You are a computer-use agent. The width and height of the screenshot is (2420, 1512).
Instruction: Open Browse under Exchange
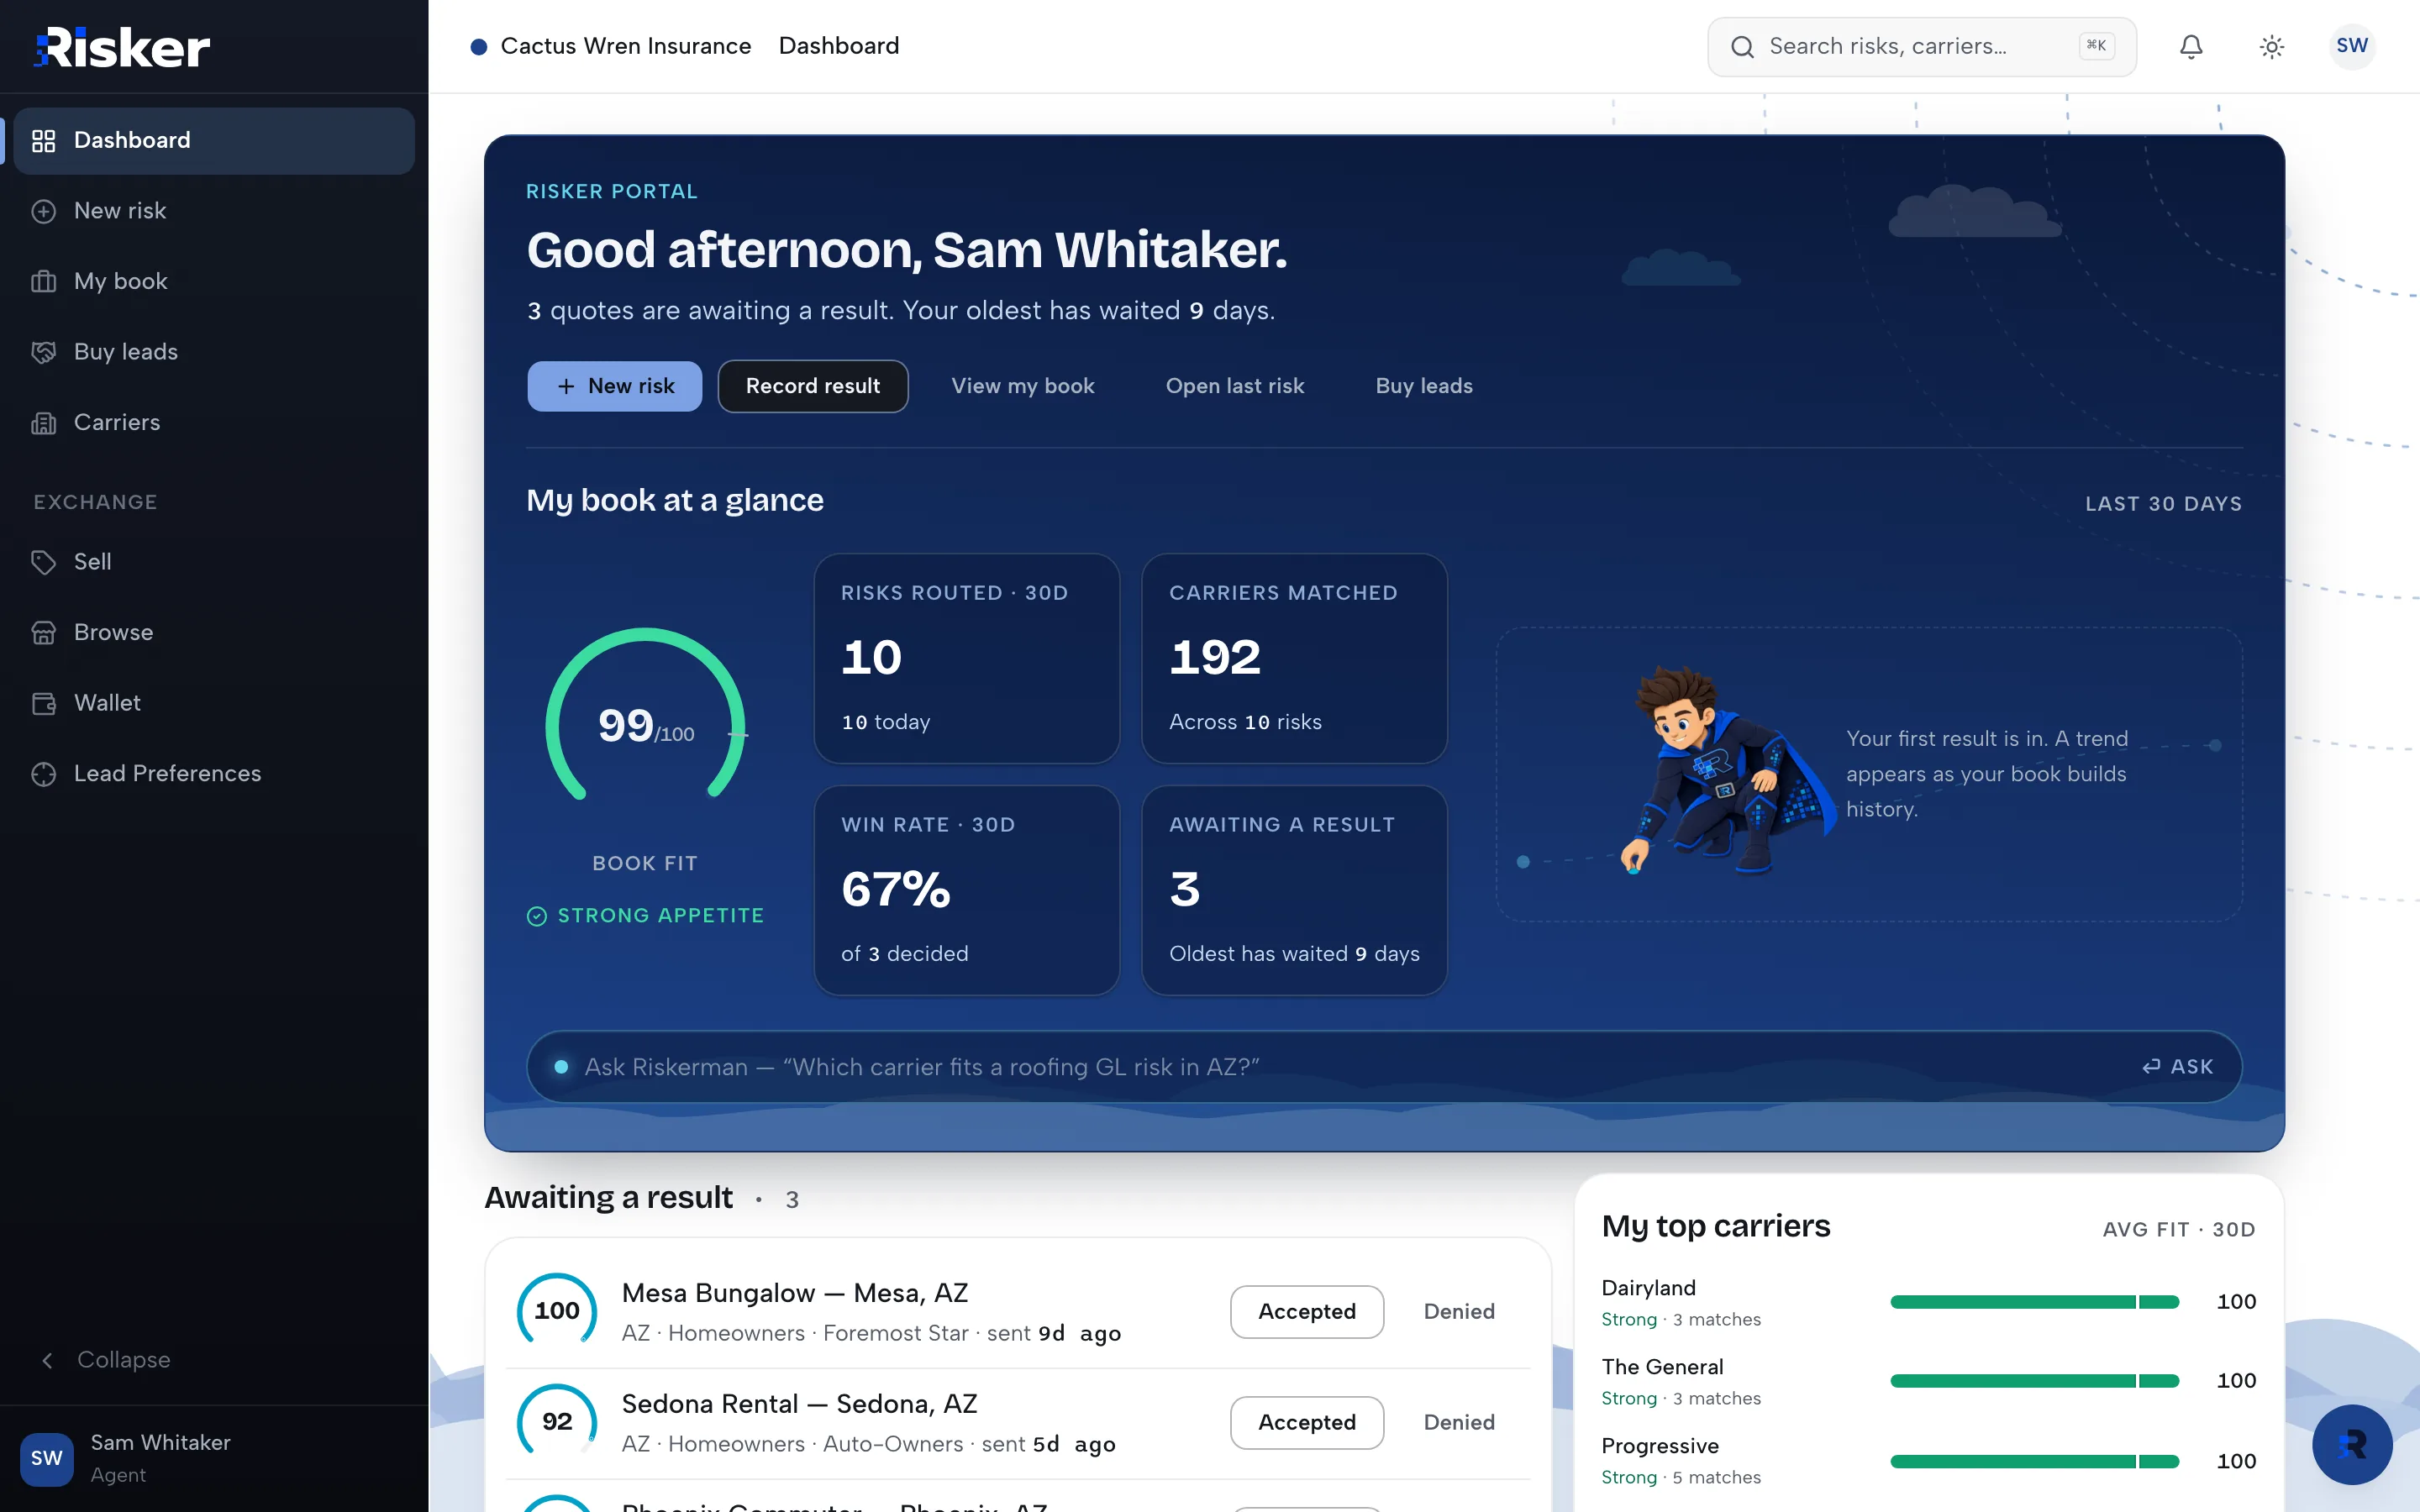[x=214, y=633]
